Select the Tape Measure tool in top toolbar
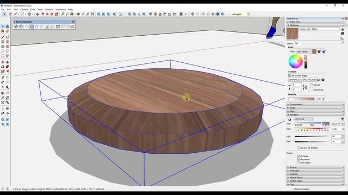The image size is (348, 195). click(x=63, y=14)
